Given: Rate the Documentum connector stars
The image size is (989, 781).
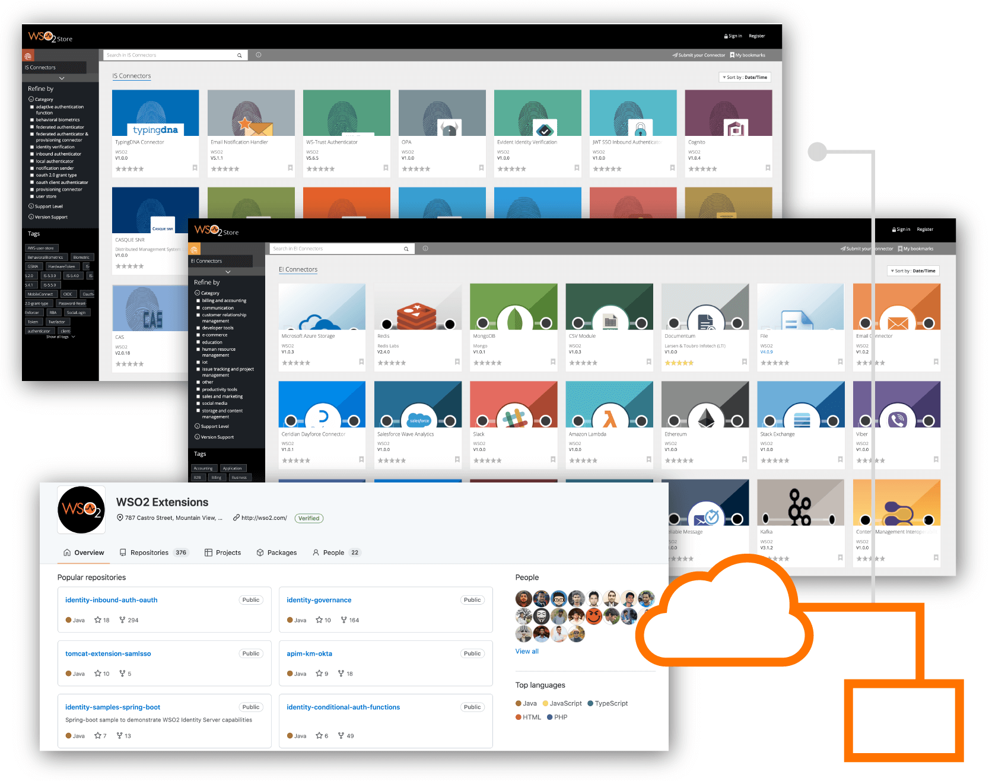Looking at the screenshot, I should (x=679, y=363).
